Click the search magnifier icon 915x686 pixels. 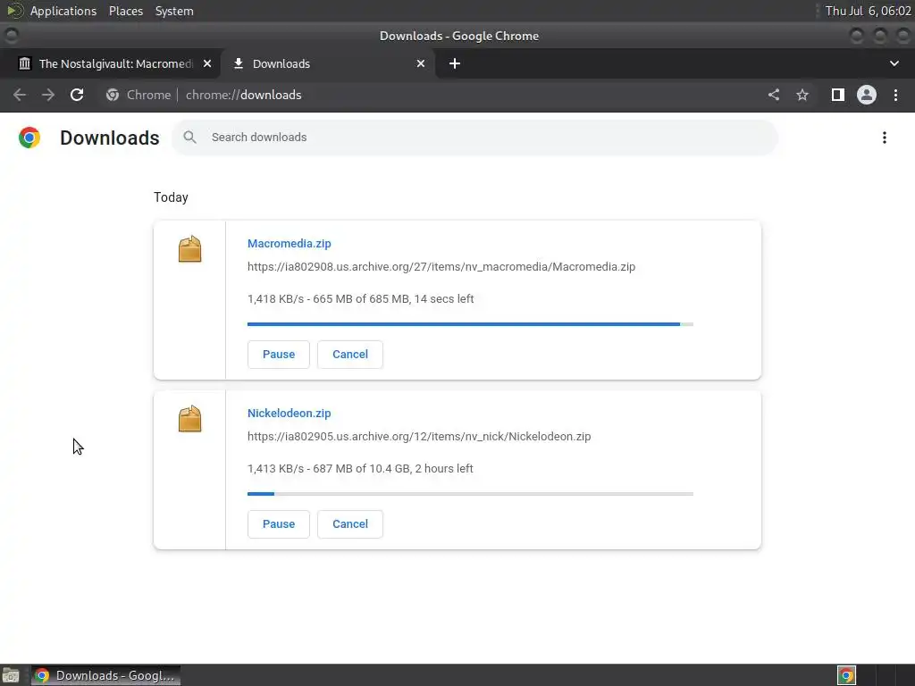pyautogui.click(x=189, y=137)
